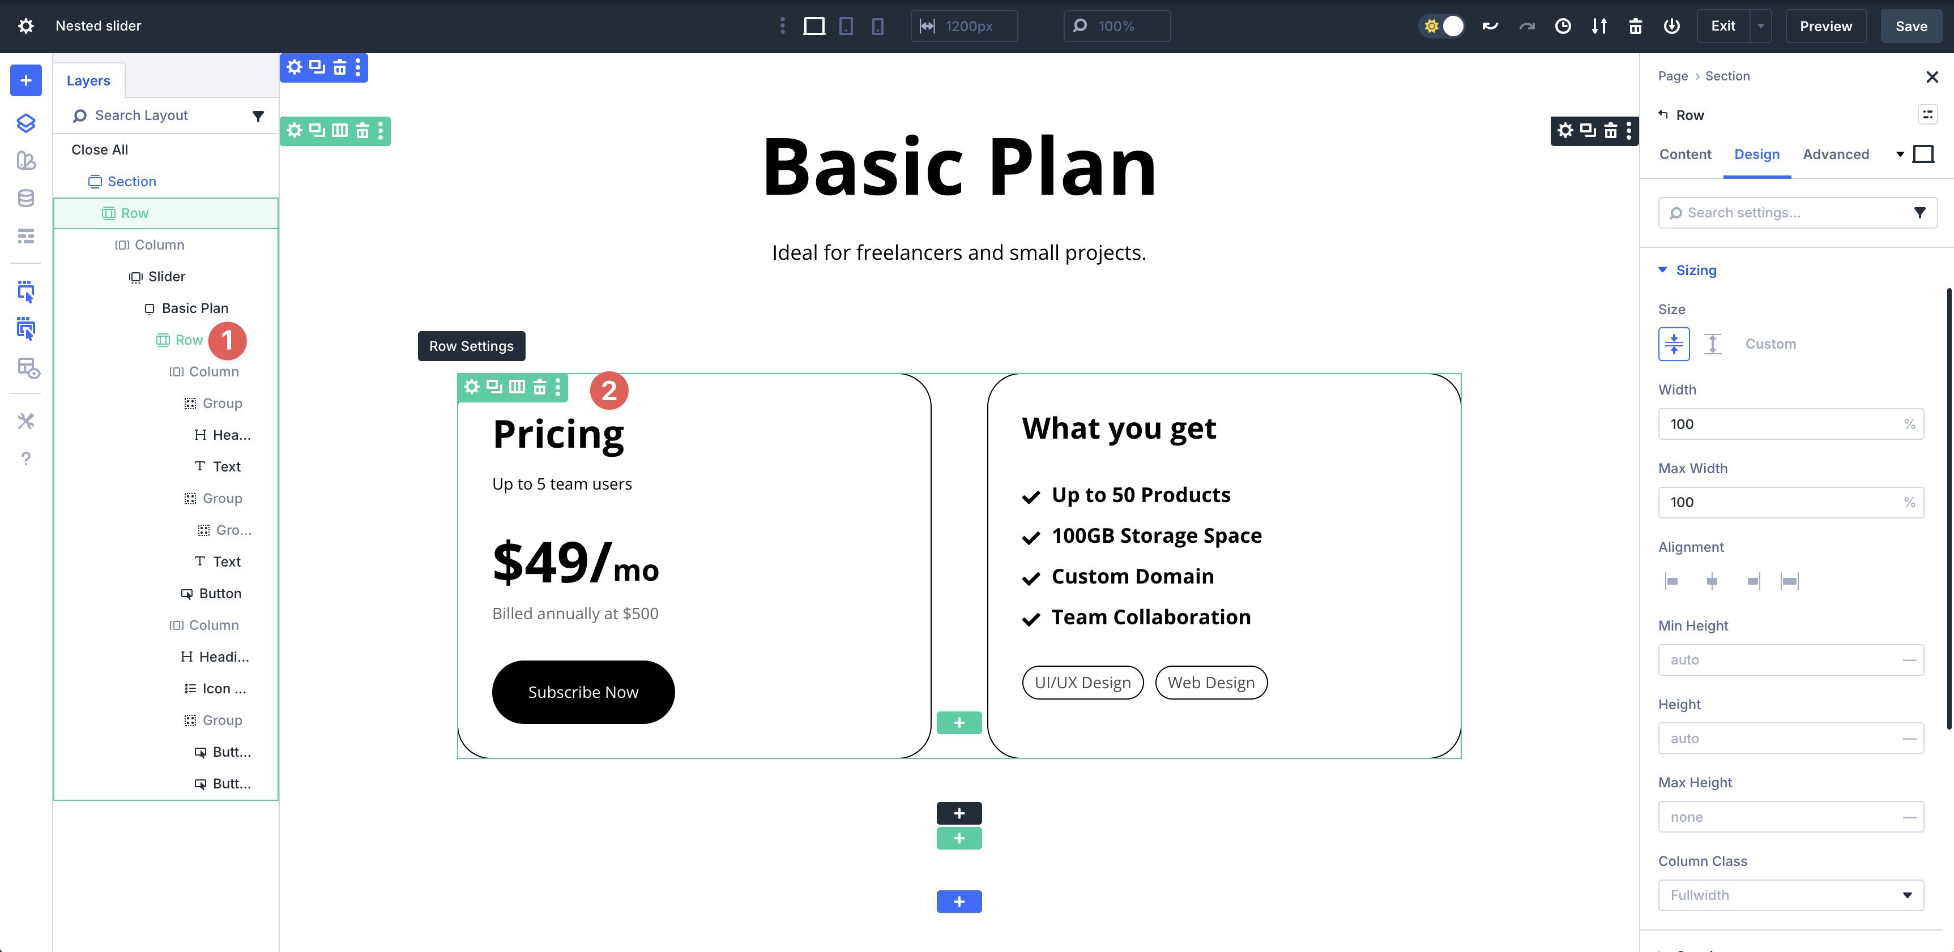Switch to the Content tab

(1685, 155)
